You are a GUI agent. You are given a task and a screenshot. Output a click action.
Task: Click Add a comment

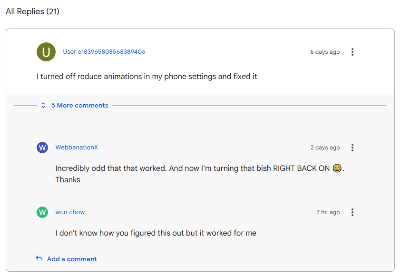72,259
